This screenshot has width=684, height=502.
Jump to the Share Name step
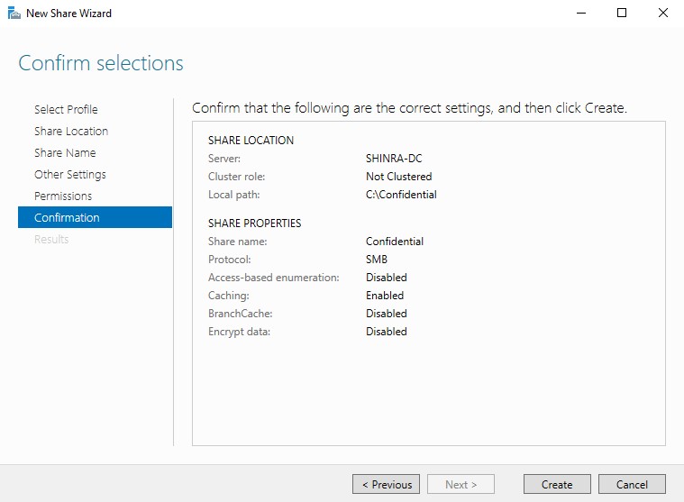click(x=65, y=152)
